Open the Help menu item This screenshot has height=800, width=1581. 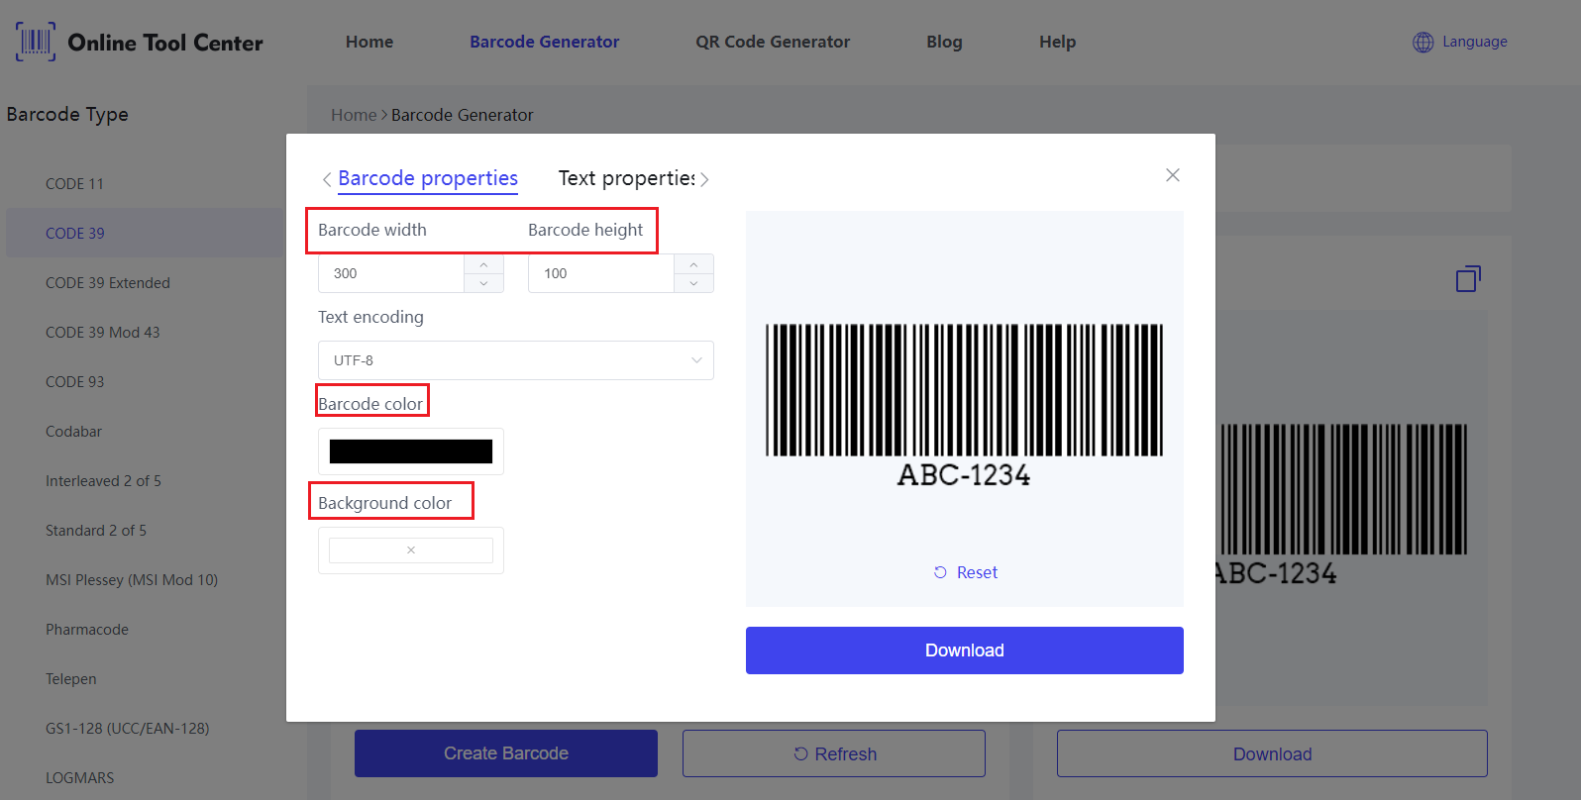click(1057, 42)
